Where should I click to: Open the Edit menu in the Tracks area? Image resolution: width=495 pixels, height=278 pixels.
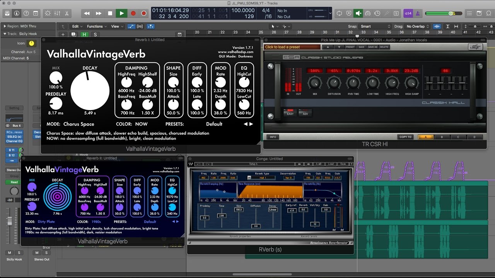[x=77, y=26]
